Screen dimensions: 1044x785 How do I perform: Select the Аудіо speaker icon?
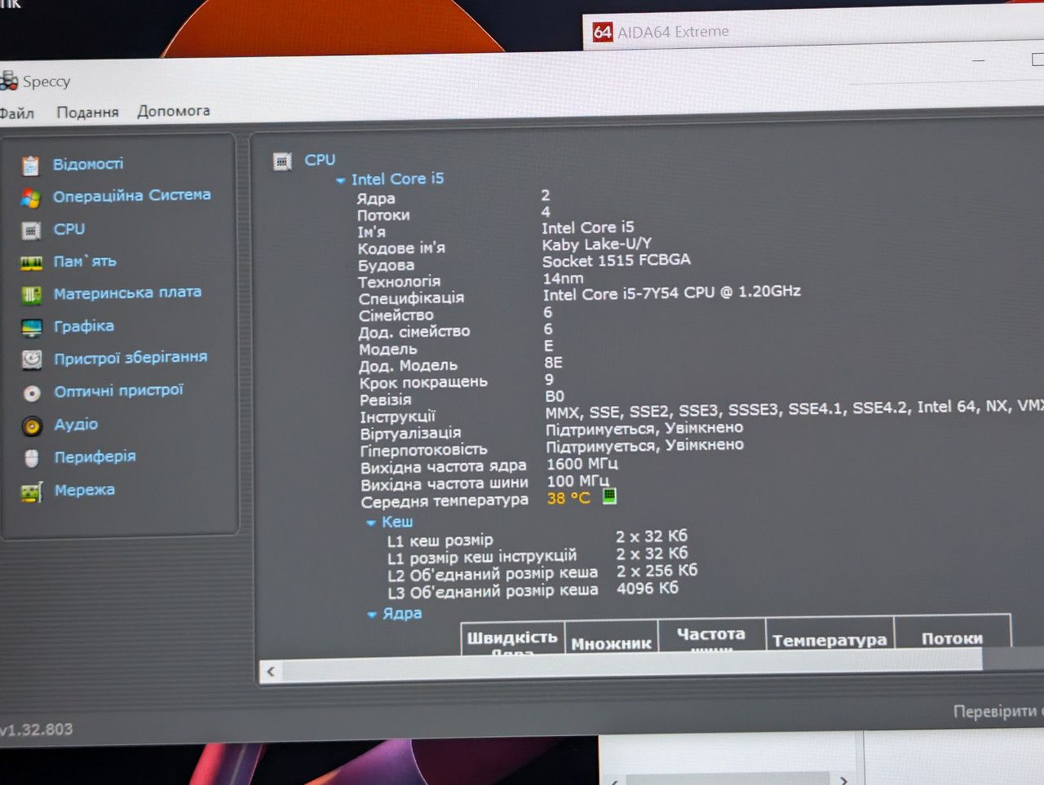[32, 426]
